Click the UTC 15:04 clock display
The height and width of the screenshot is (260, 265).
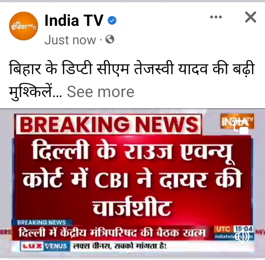point(234,229)
